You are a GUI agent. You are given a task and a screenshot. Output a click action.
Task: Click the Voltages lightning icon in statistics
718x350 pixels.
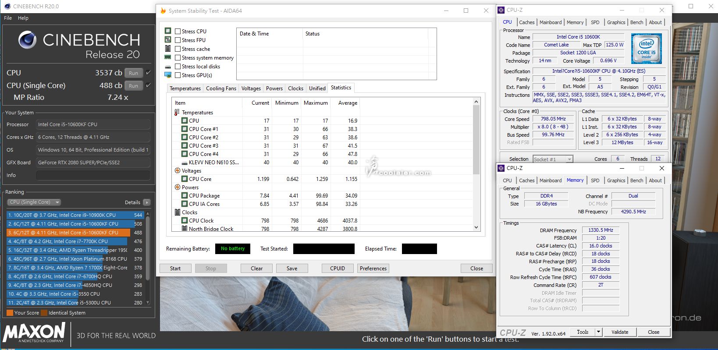tap(177, 171)
